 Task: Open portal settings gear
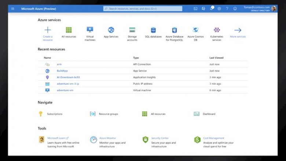coord(219,8)
